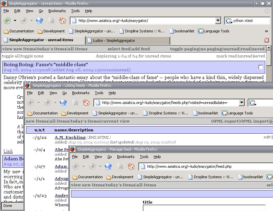This screenshot has height=211, width=273.
Task: Open Back history dropdown in unread items window
Action: [15, 21]
